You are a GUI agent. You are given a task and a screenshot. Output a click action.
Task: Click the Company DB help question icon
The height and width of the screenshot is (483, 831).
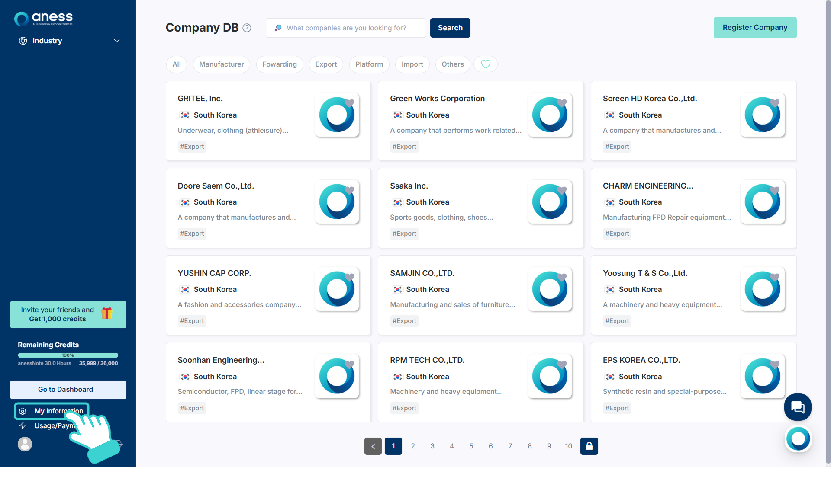point(247,28)
